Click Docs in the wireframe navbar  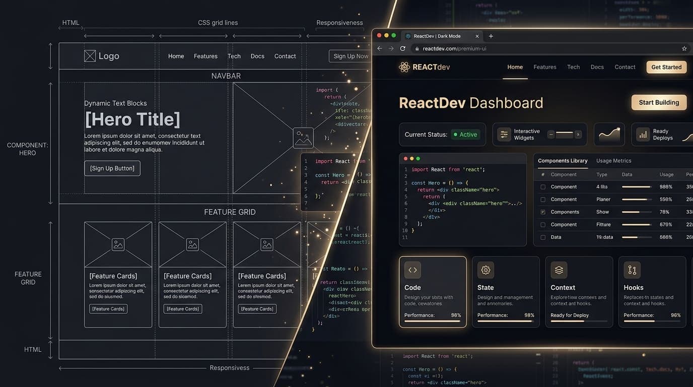[x=257, y=56]
